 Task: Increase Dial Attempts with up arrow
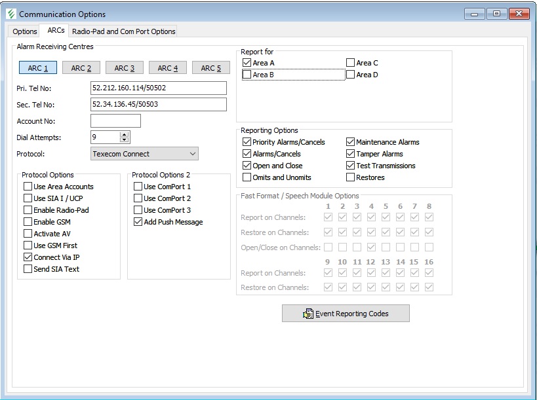[x=125, y=134]
